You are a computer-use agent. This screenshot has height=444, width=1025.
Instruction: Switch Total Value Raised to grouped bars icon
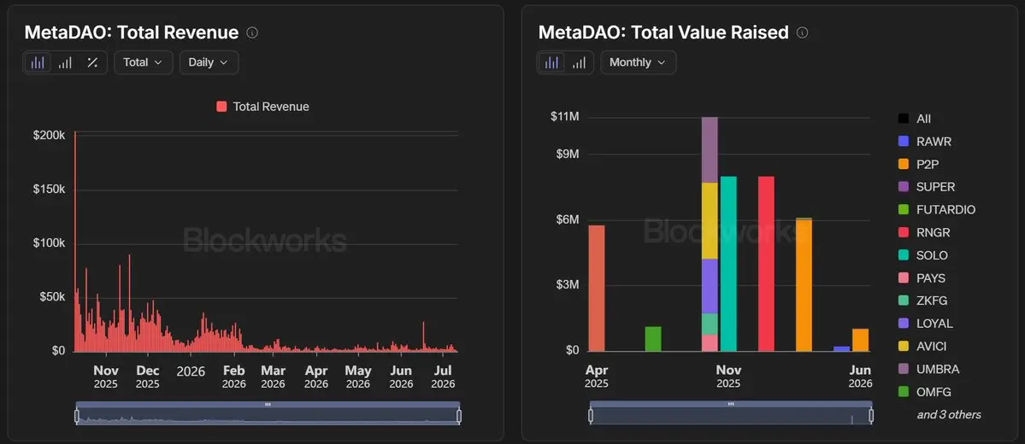[579, 62]
